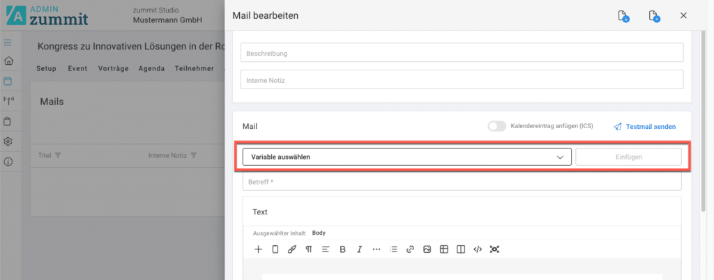Insert a table with the grid icon

coord(443,249)
